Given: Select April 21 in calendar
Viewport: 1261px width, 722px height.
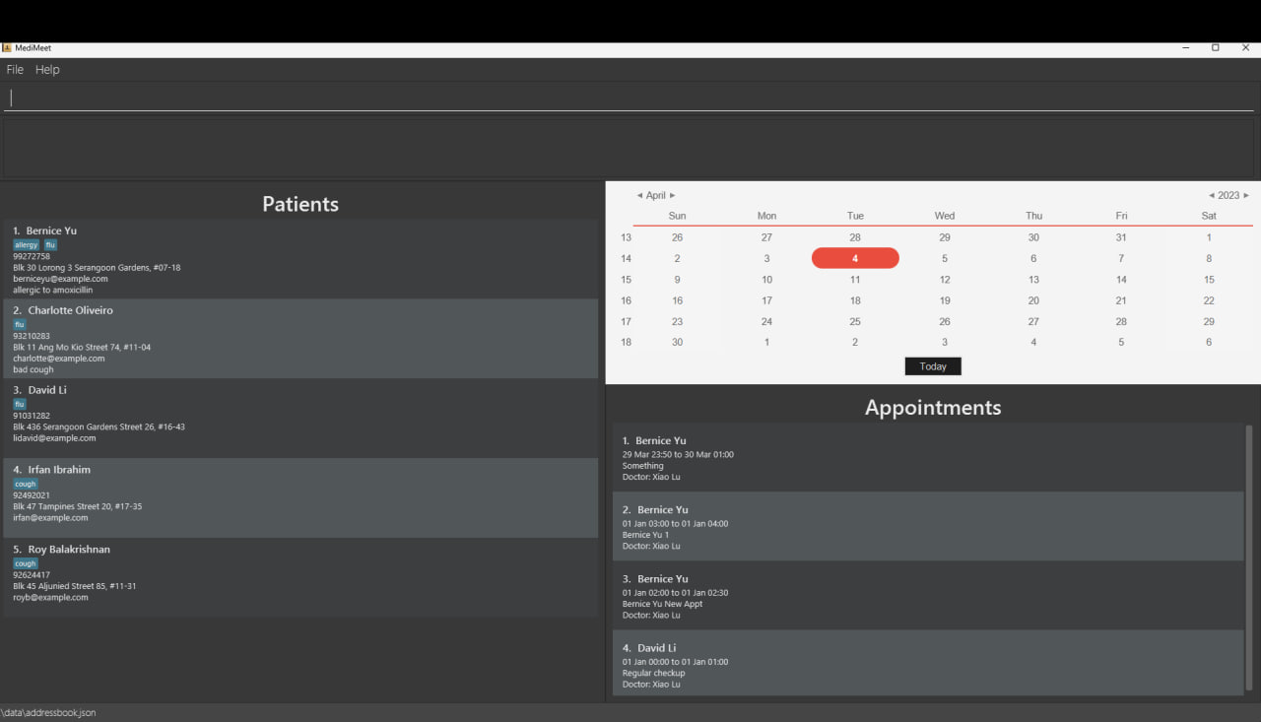Looking at the screenshot, I should 1121,300.
